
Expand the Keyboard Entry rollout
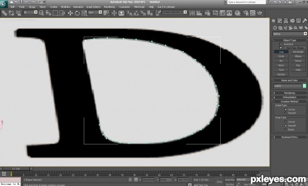(x=290, y=137)
